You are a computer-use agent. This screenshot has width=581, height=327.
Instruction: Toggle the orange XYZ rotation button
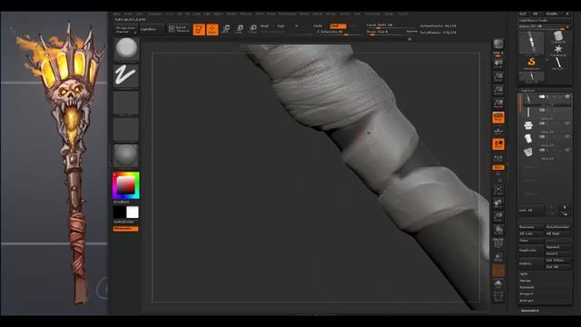[x=498, y=167]
